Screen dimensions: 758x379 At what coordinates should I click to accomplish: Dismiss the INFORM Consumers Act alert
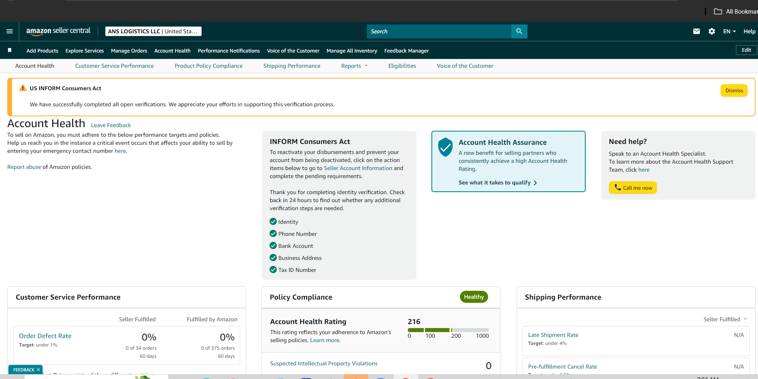coord(734,91)
